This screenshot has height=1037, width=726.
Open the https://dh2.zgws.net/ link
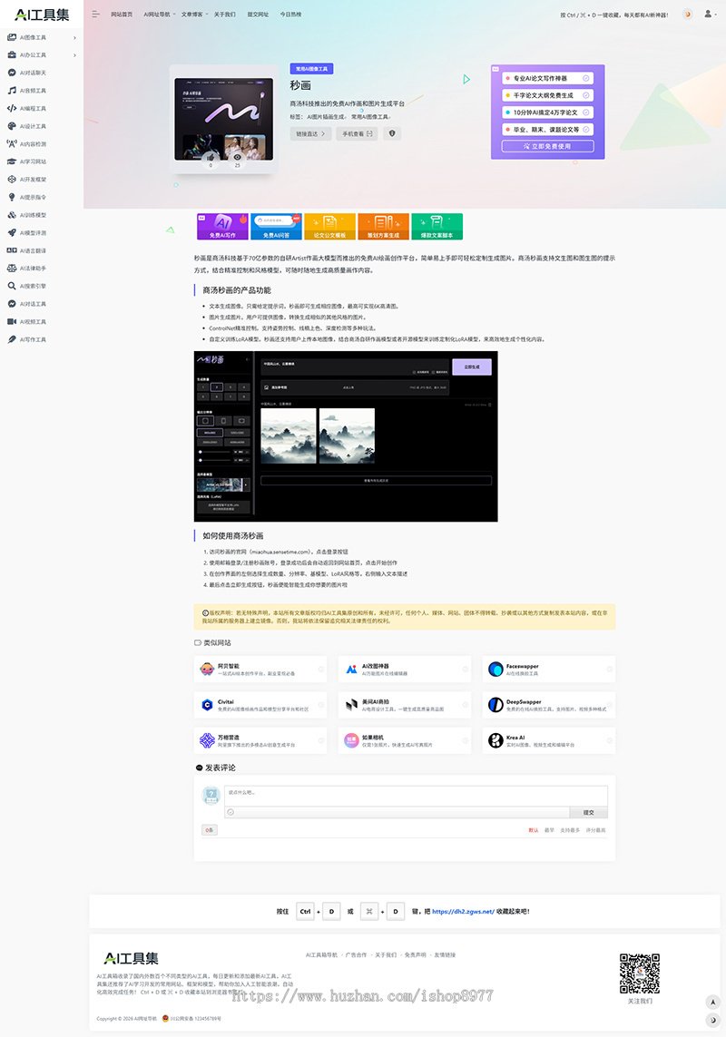click(463, 911)
